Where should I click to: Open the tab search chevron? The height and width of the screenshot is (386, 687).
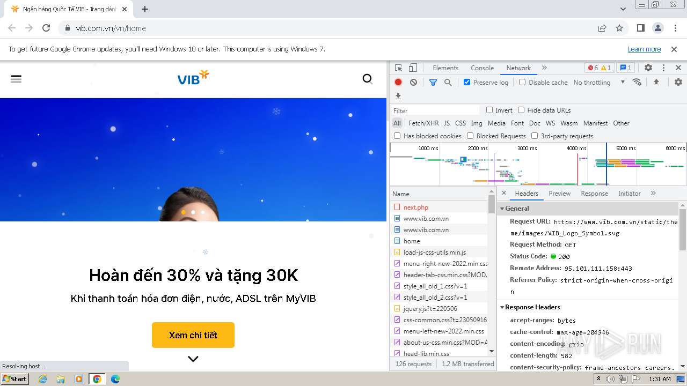(x=623, y=9)
